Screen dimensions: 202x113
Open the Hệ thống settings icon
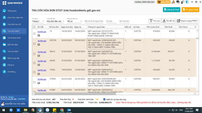point(4,72)
